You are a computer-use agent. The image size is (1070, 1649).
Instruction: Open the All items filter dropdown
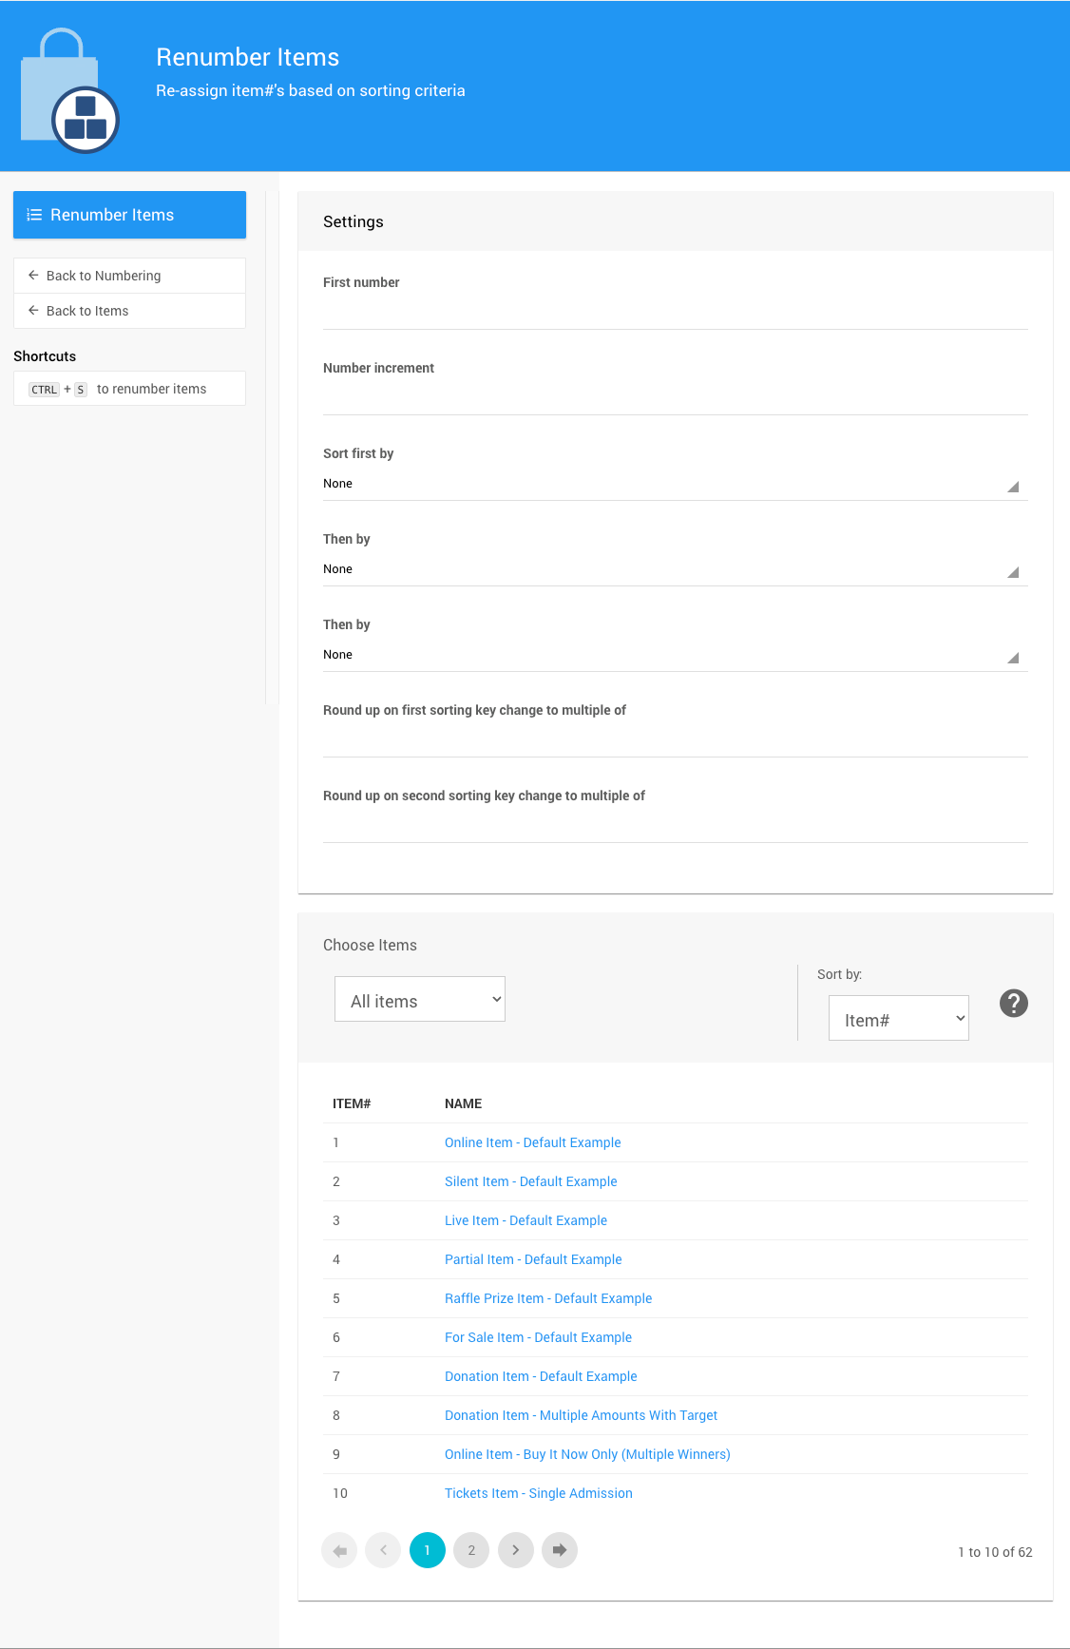click(x=420, y=1000)
